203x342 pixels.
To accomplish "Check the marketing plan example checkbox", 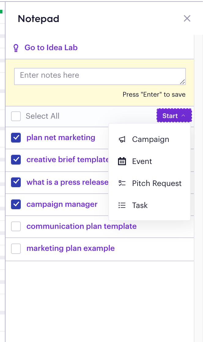I will pyautogui.click(x=16, y=248).
